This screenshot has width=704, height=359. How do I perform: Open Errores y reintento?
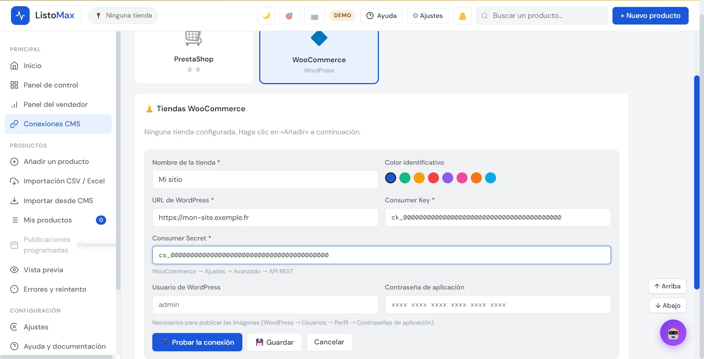(x=58, y=289)
